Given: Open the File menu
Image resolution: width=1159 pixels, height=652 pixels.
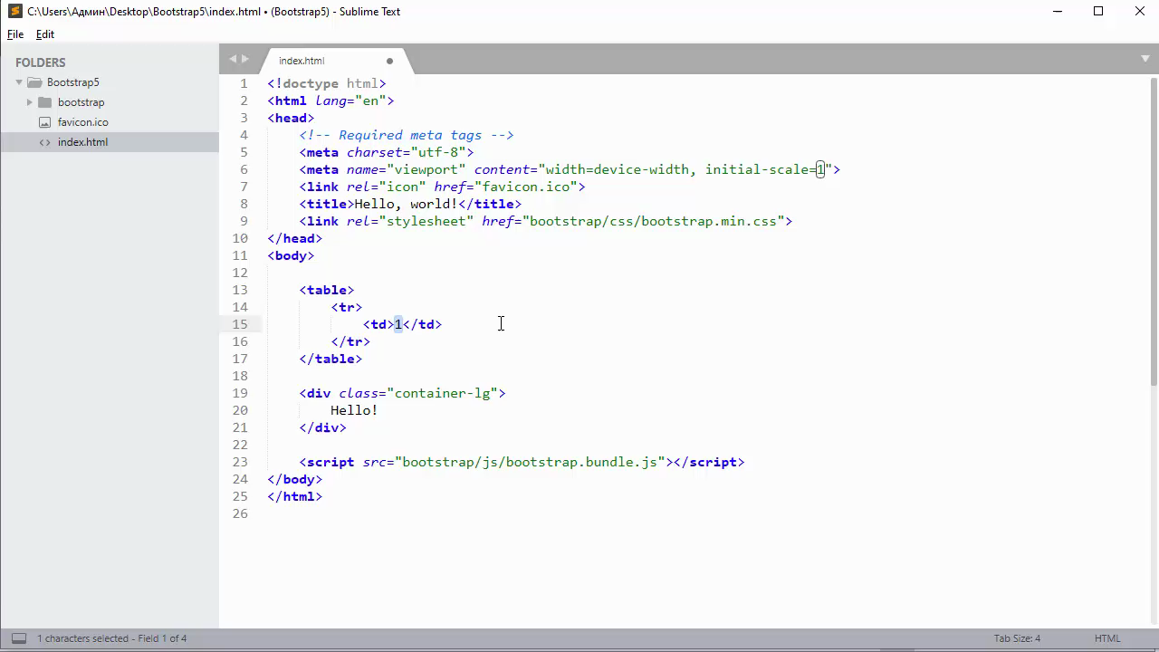Looking at the screenshot, I should [15, 34].
